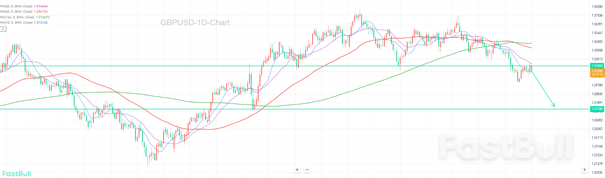Click the red MA60 value 1.294154
605x178 pixels.
(41, 12)
